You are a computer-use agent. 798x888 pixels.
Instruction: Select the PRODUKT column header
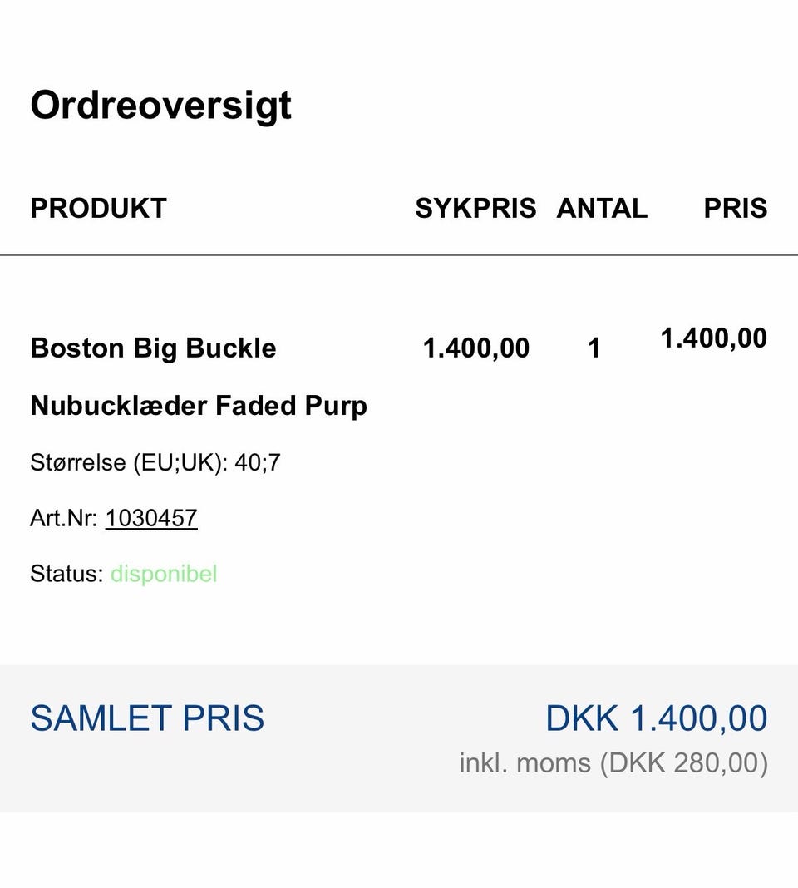pos(99,208)
